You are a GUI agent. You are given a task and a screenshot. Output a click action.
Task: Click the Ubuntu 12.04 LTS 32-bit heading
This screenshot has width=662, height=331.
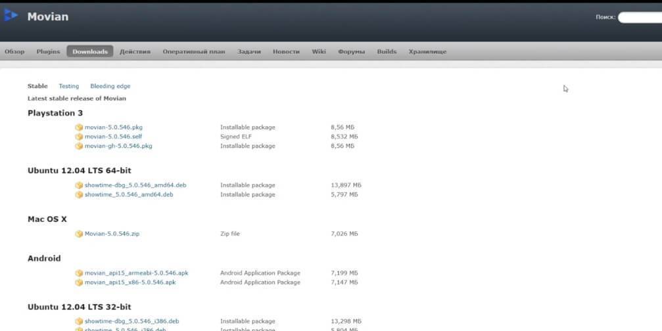80,307
